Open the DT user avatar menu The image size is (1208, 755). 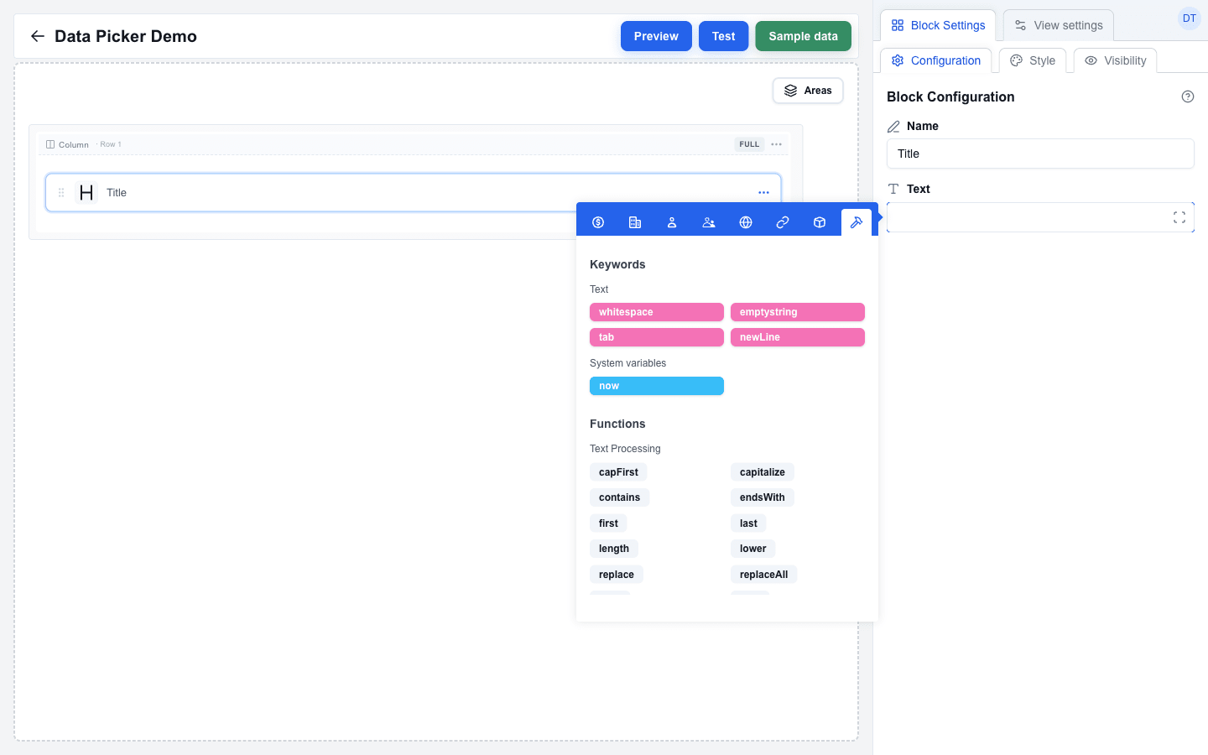coord(1190,18)
